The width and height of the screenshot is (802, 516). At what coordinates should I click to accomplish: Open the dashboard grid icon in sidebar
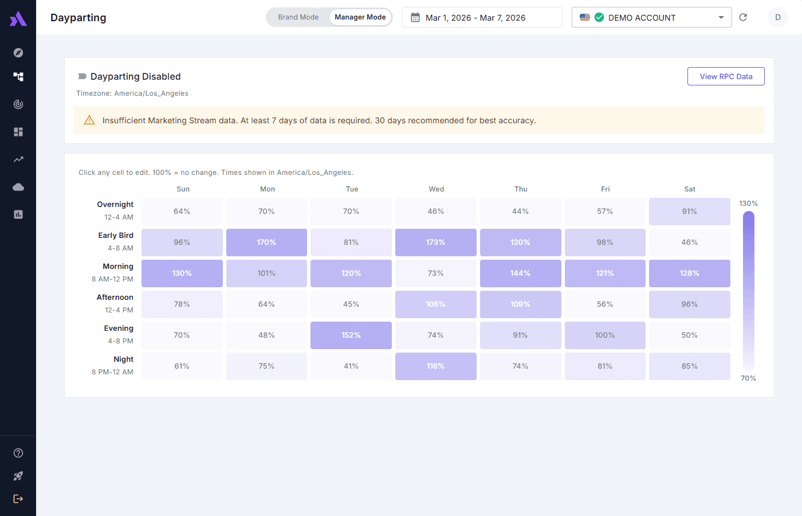click(x=18, y=132)
